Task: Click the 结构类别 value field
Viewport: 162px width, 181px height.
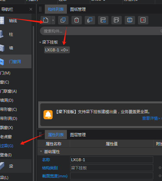Action: click(x=111, y=168)
